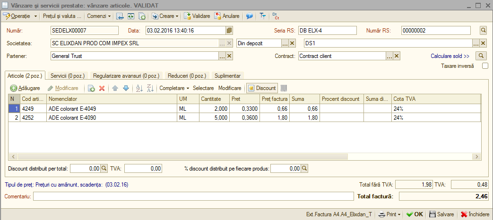Screen dimensions: 493x220
Task: Open the Suplimentar tab
Action: click(x=228, y=75)
